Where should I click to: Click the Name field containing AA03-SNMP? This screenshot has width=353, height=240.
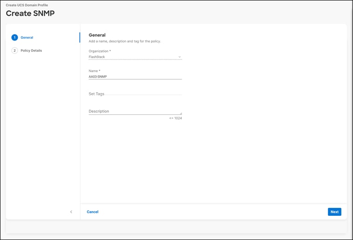point(135,77)
